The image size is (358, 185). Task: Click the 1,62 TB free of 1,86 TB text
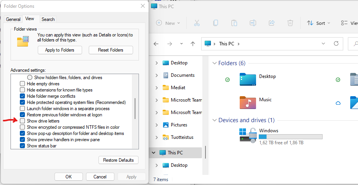click(281, 143)
